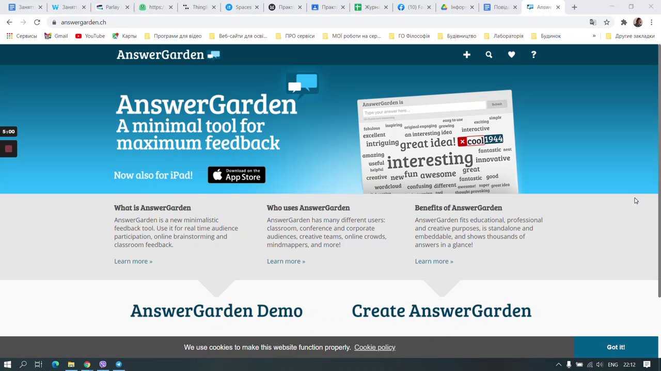This screenshot has height=371, width=661.
Task: Open the Карты maps bookmark
Action: pos(124,36)
